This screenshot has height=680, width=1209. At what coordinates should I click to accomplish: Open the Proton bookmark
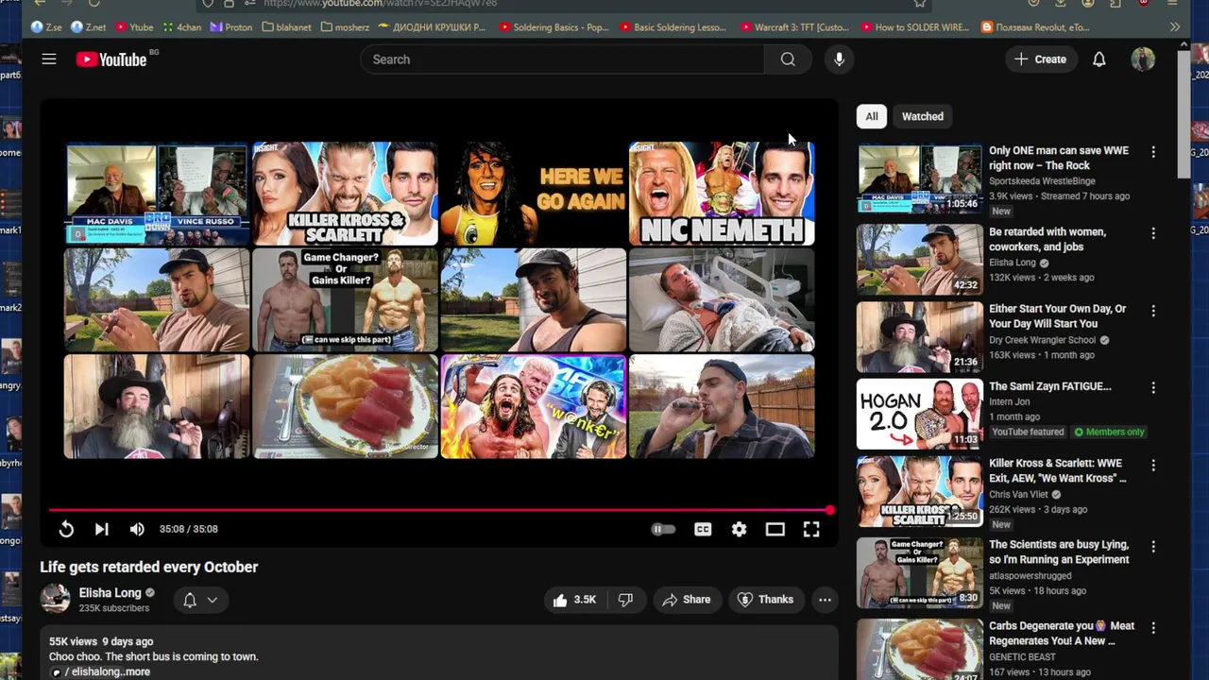[231, 27]
